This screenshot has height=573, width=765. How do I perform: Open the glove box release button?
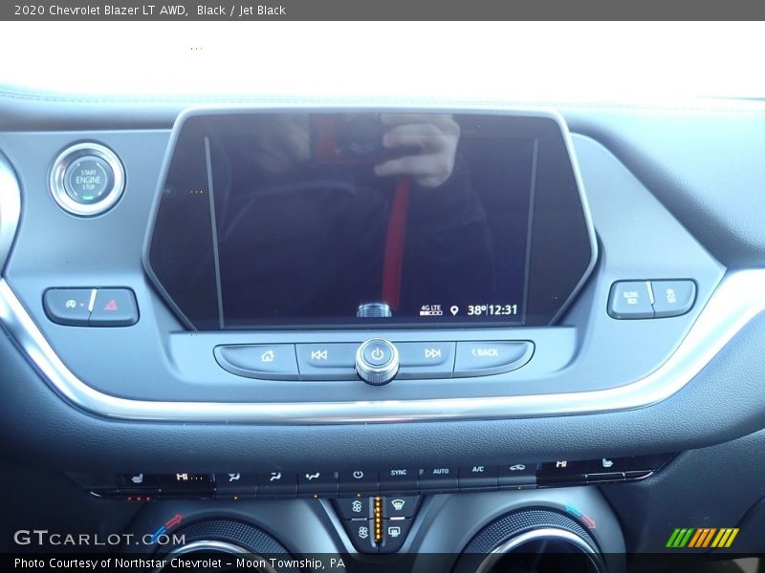tap(630, 298)
